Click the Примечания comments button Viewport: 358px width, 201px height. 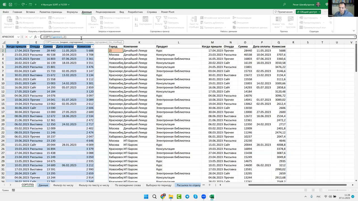[284, 12]
